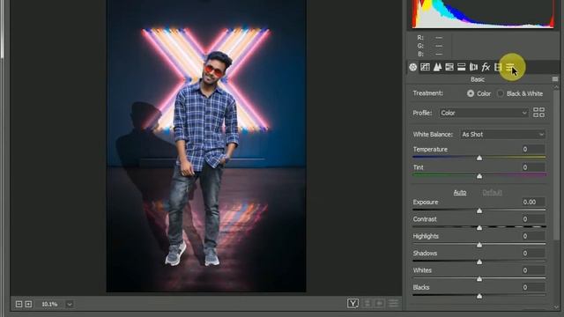This screenshot has width=564, height=317.
Task: Open the Detail panel mountains icon
Action: click(437, 67)
